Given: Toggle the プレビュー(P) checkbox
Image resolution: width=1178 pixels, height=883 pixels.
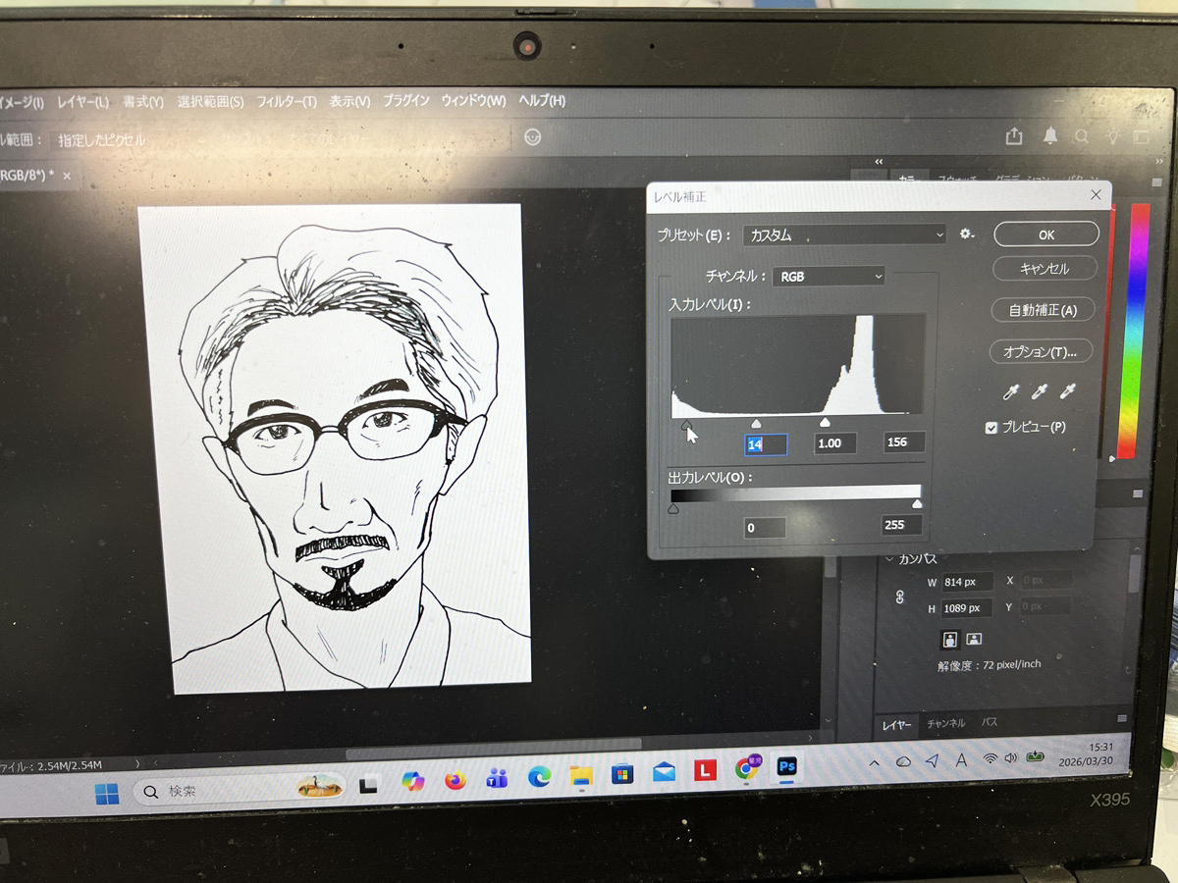Looking at the screenshot, I should (x=991, y=428).
